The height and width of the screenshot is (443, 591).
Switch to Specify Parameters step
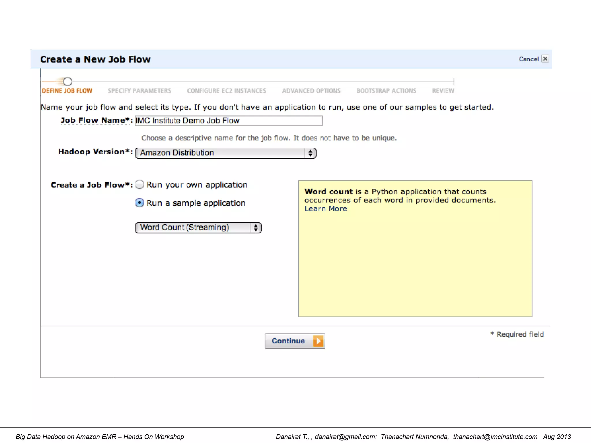139,91
